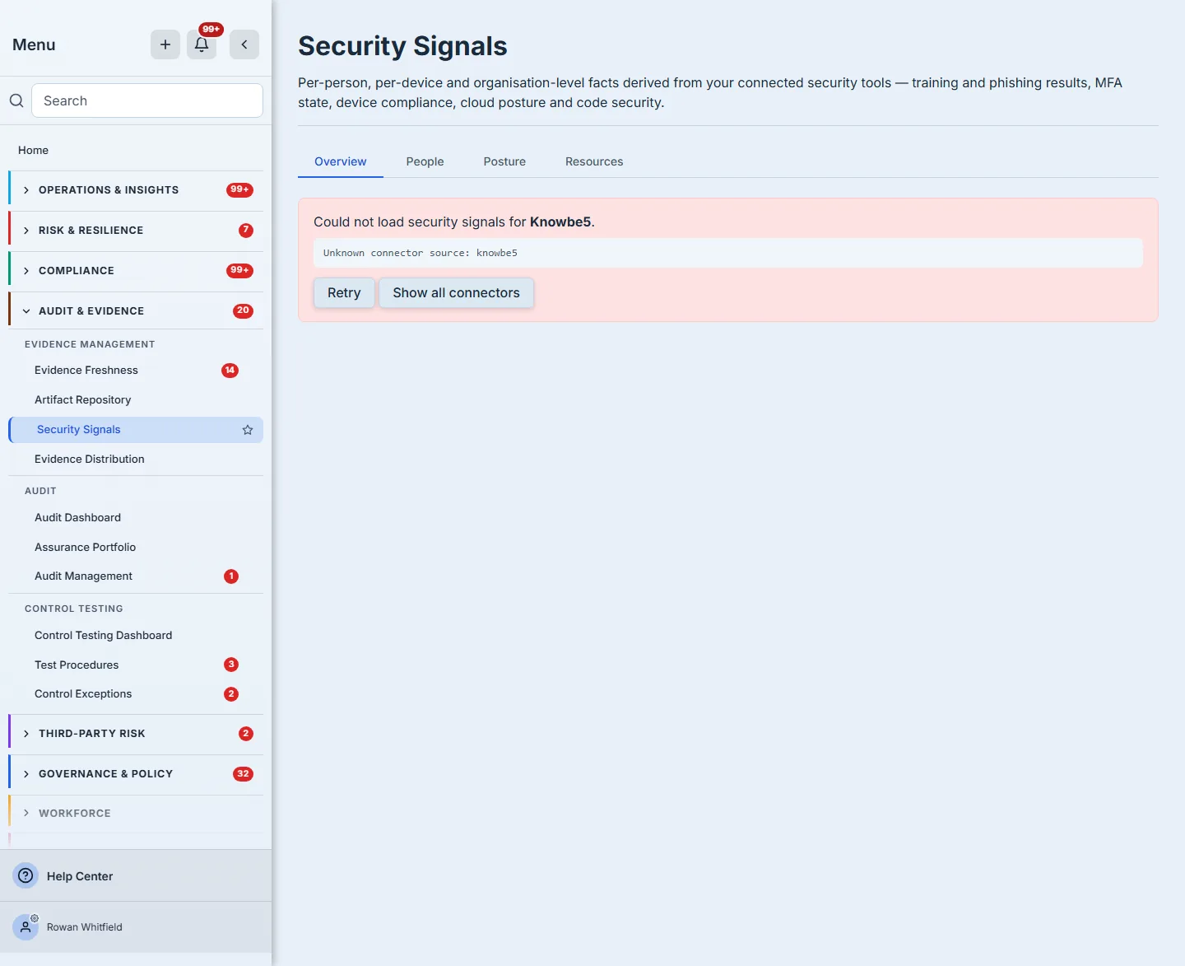Image resolution: width=1185 pixels, height=966 pixels.
Task: Expand the Workforce section
Action: 136,814
